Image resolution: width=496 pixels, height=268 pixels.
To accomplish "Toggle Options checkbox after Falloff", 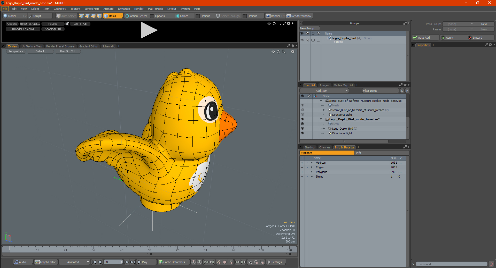I will pos(198,16).
